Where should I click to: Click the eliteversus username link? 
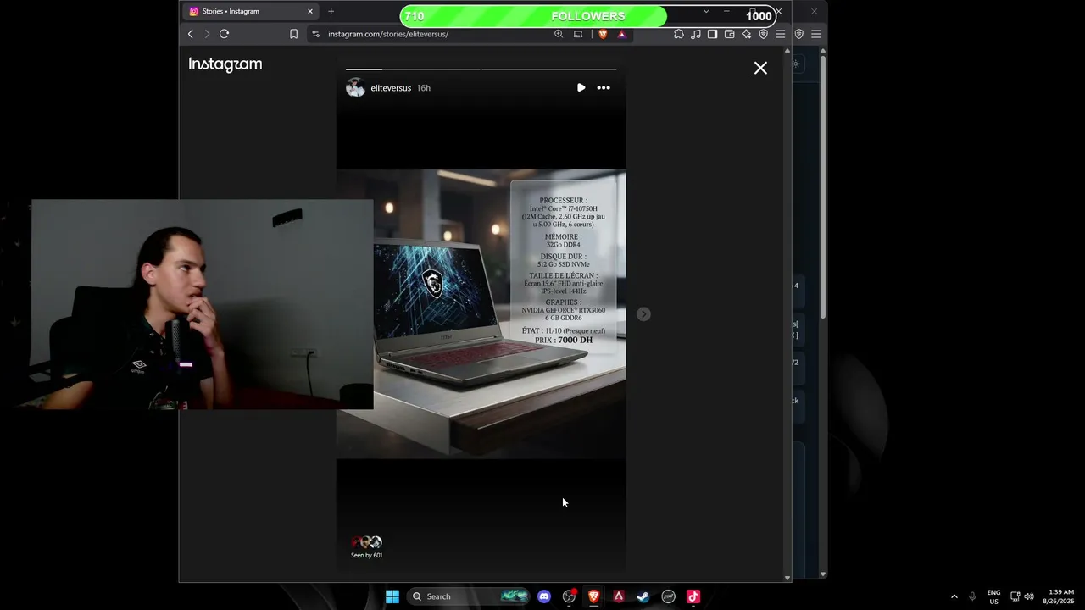pyautogui.click(x=391, y=88)
